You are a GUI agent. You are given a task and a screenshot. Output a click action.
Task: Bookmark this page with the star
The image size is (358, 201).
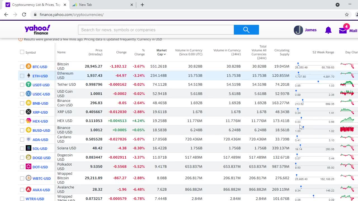pos(347,15)
